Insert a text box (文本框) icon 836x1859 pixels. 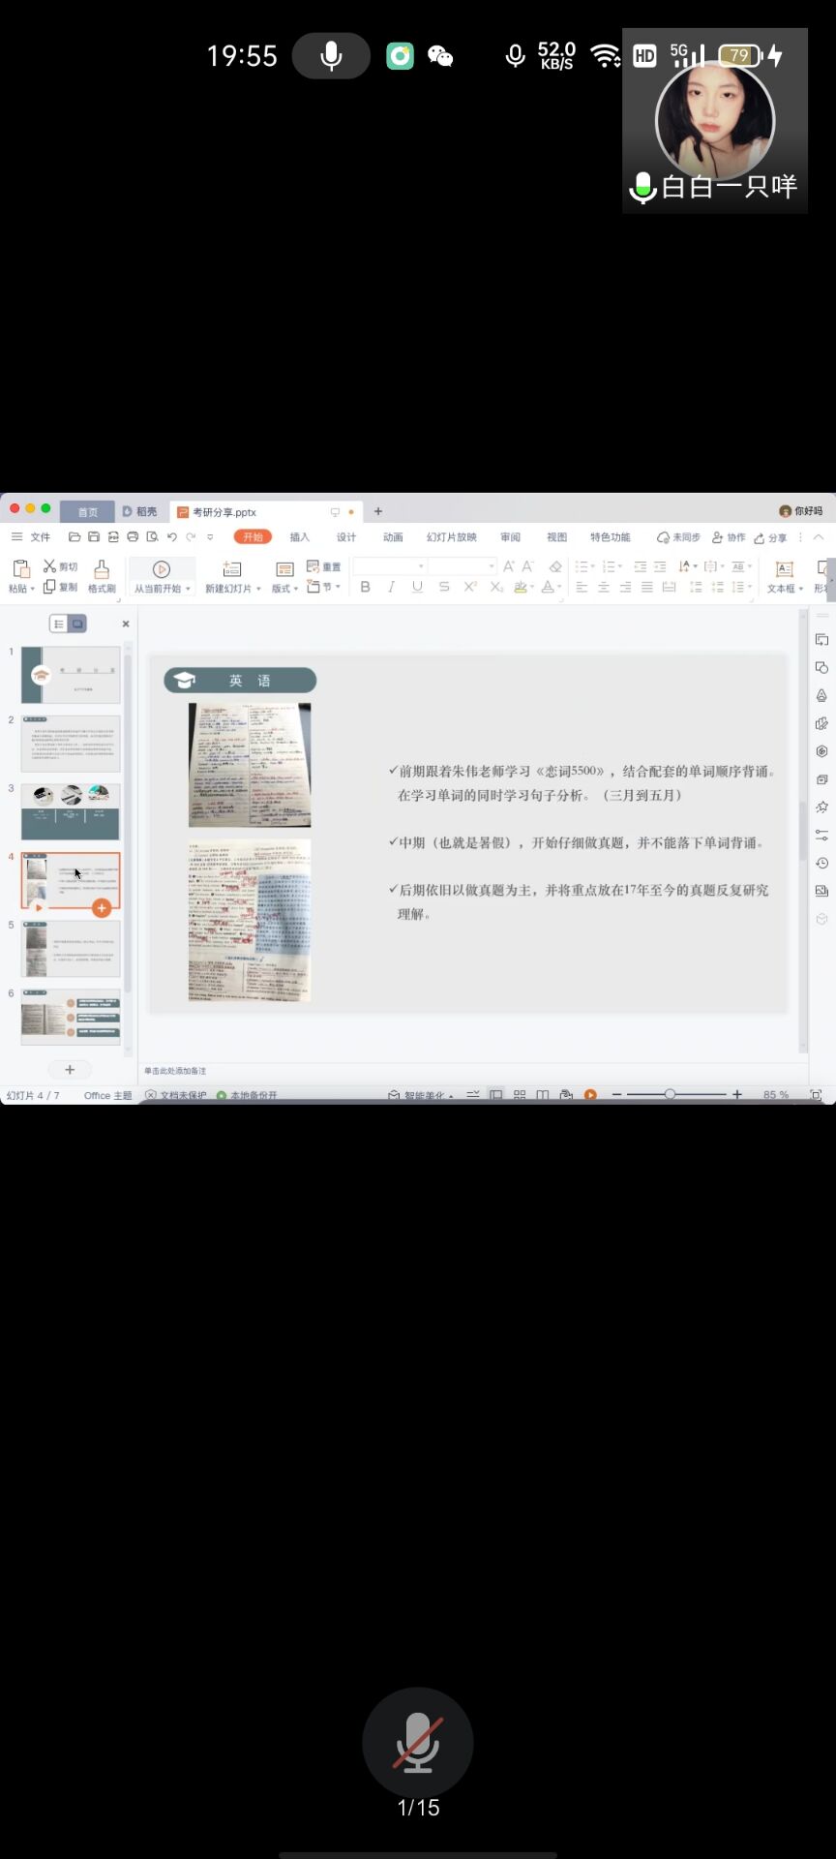(784, 569)
